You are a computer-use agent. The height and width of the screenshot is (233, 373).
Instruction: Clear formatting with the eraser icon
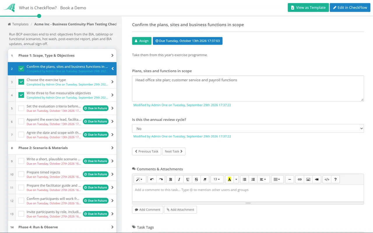tap(205, 179)
